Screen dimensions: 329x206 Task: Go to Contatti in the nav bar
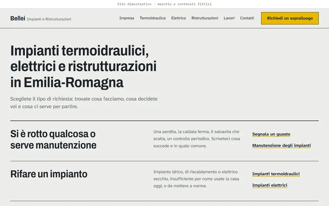[247, 18]
